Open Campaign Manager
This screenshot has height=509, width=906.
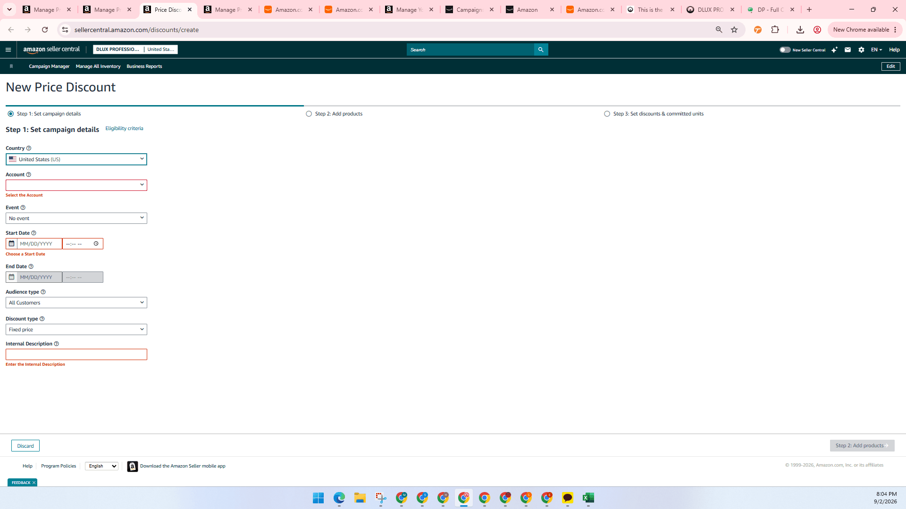click(x=49, y=66)
